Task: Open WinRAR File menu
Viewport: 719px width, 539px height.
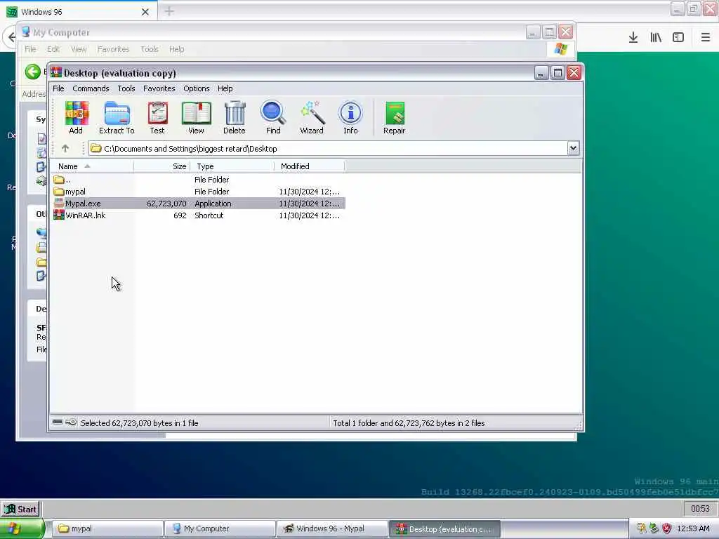Action: pos(58,88)
